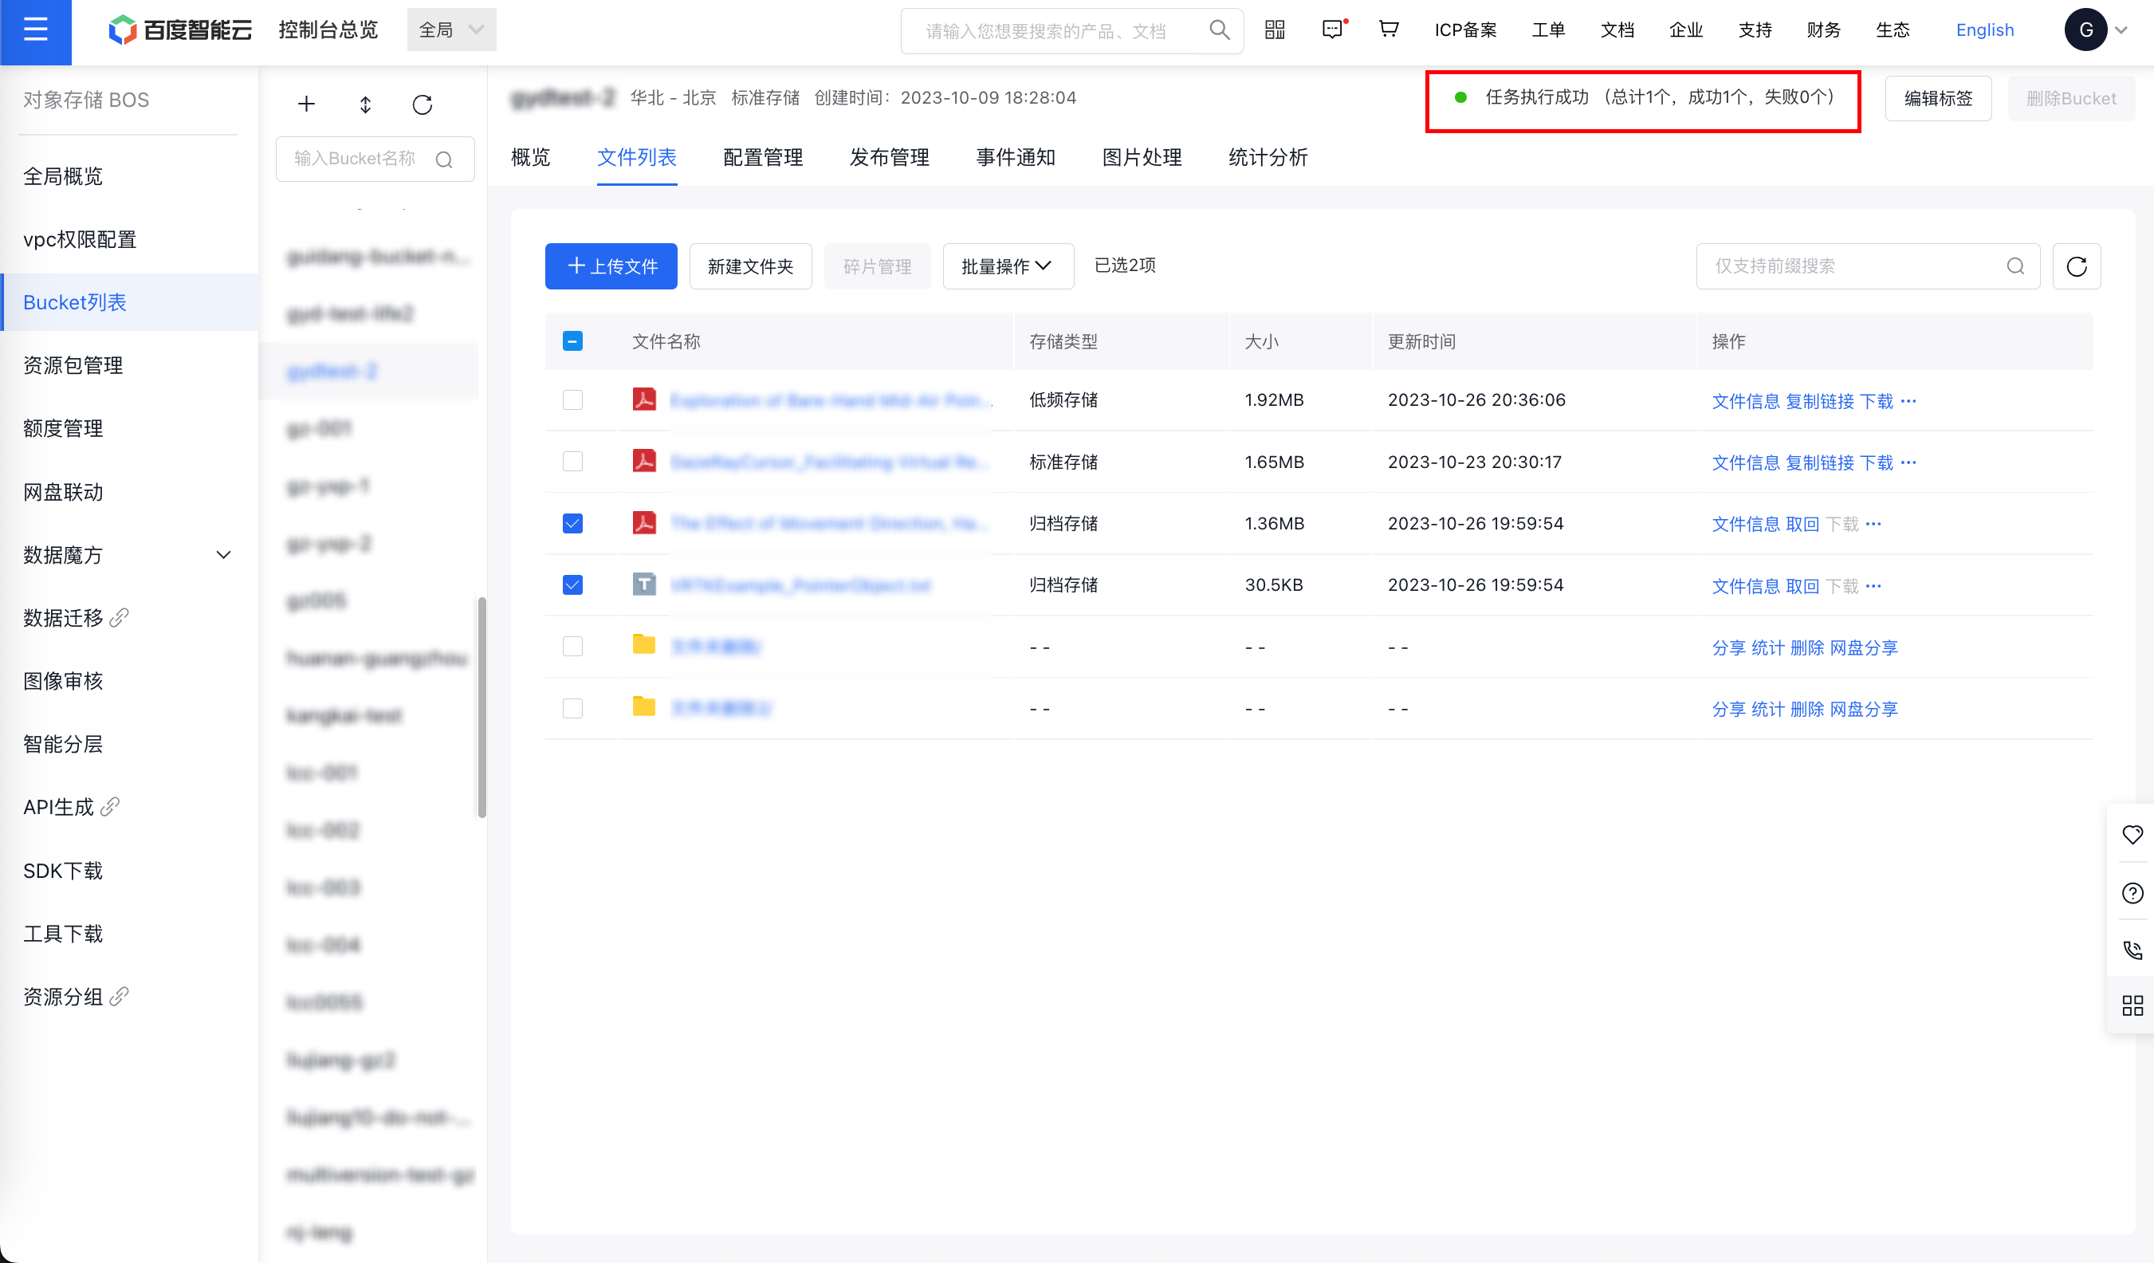2154x1263 pixels.
Task: Click 文件信息 for the 1.65MB file
Action: (x=1745, y=462)
